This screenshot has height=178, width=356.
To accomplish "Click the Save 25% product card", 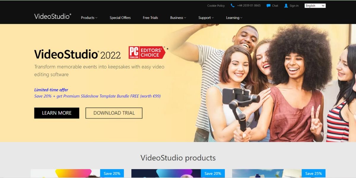I will pyautogui.click(x=279, y=174).
